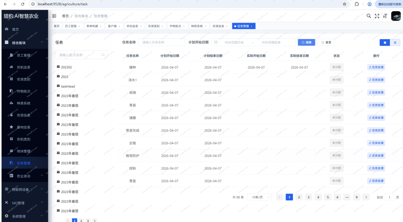Click 任务处理 for the 采摘 row
403x222 pixels.
376,92
